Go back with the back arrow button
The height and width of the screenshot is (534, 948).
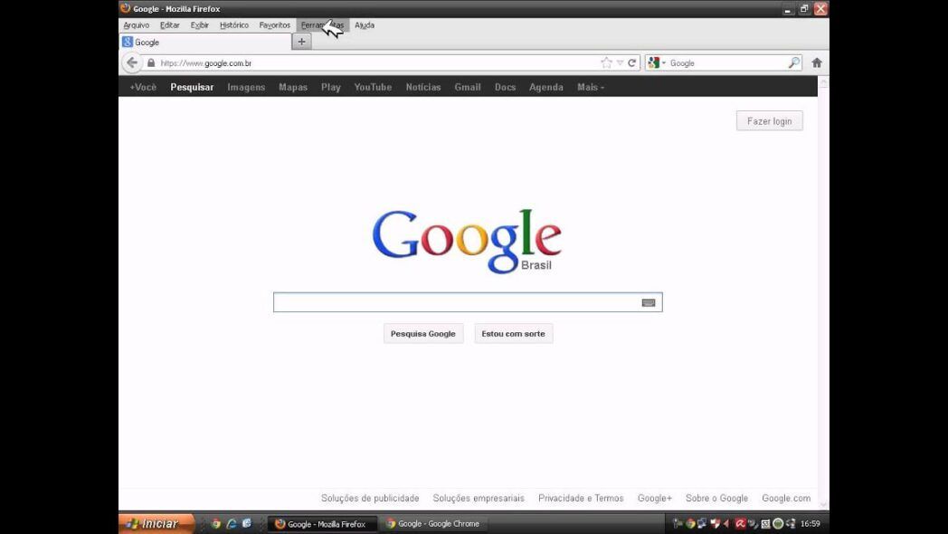[132, 62]
